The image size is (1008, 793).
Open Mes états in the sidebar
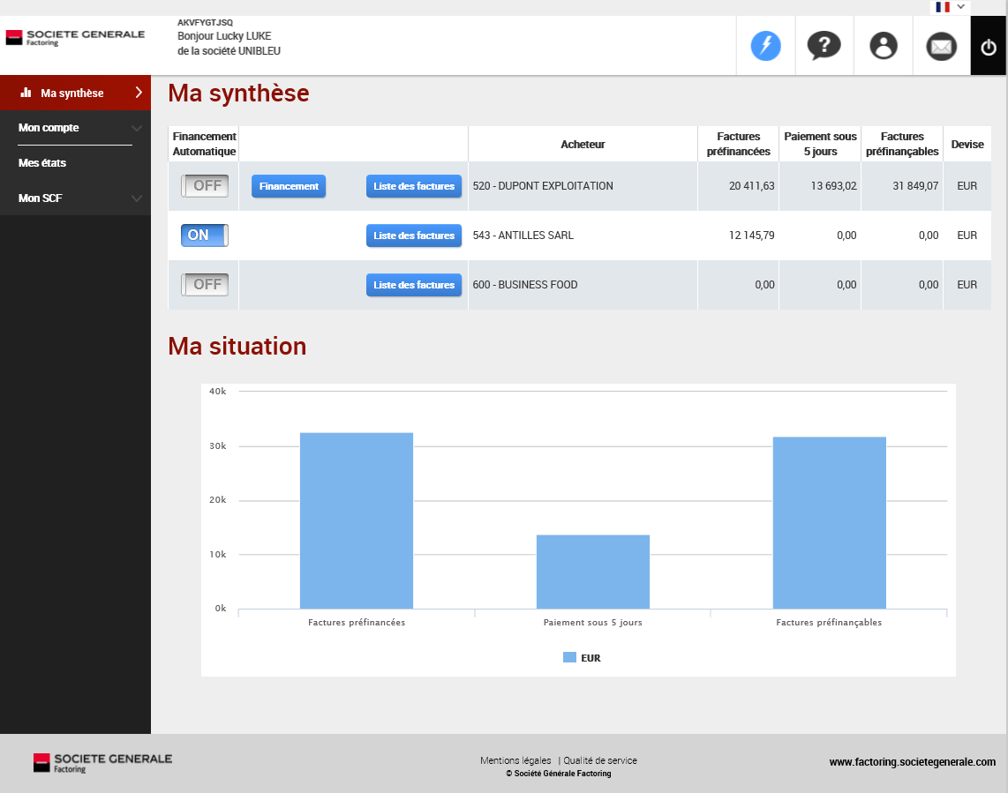[x=42, y=163]
